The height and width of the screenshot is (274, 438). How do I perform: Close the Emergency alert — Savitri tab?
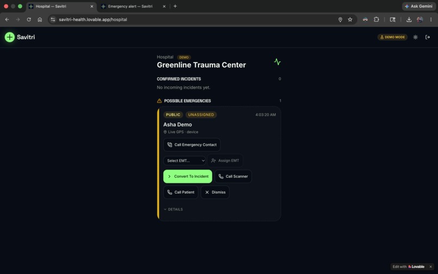coord(164,6)
